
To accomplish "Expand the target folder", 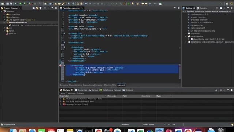I will 4,31.
